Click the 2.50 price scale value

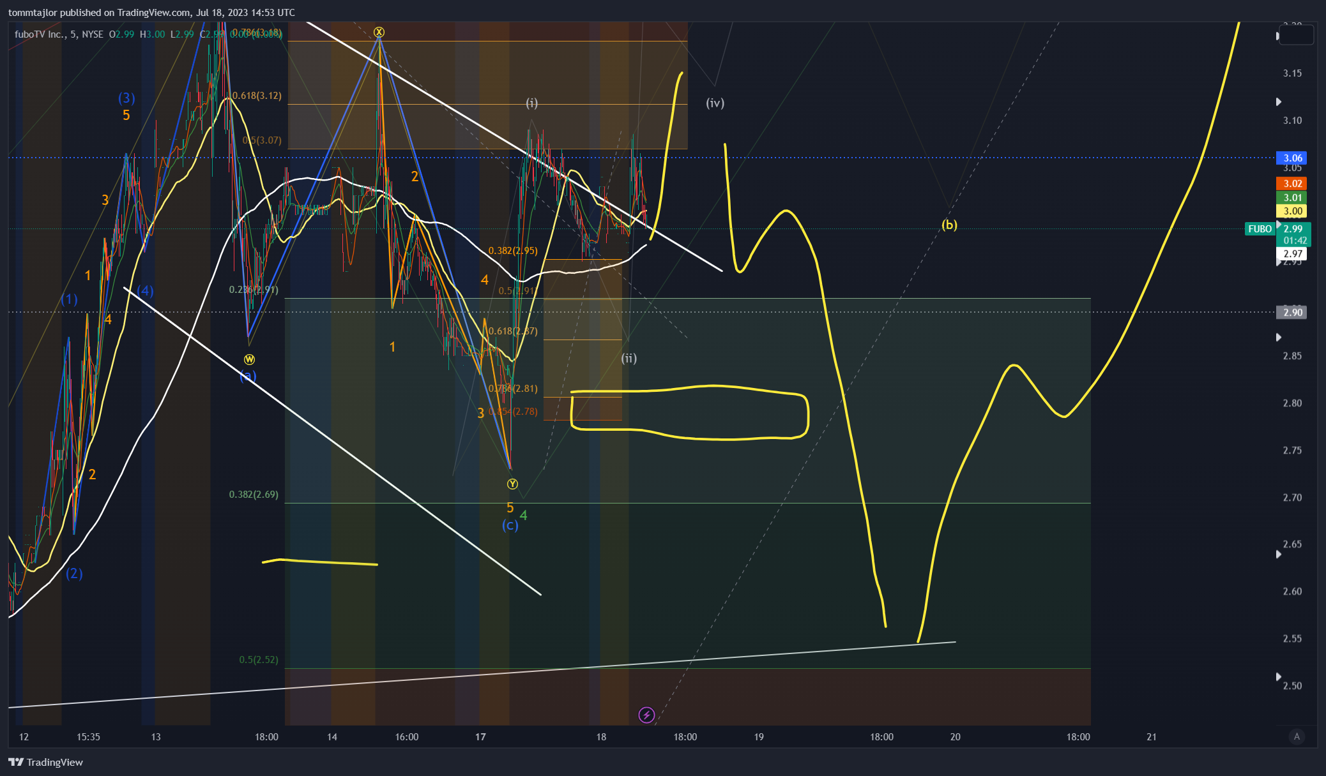pyautogui.click(x=1292, y=686)
